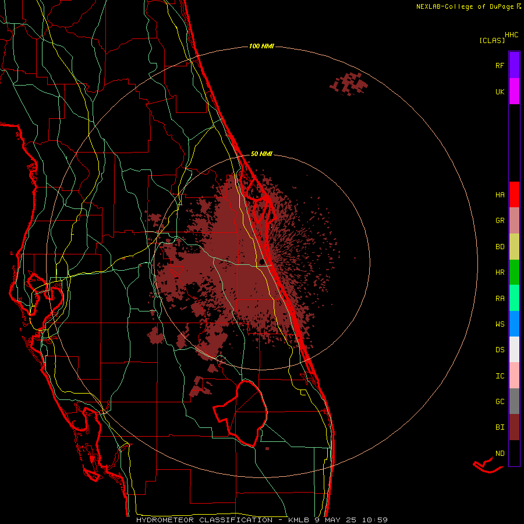Click the 'GC' legend label
The width and height of the screenshot is (524, 524).
tap(500, 402)
